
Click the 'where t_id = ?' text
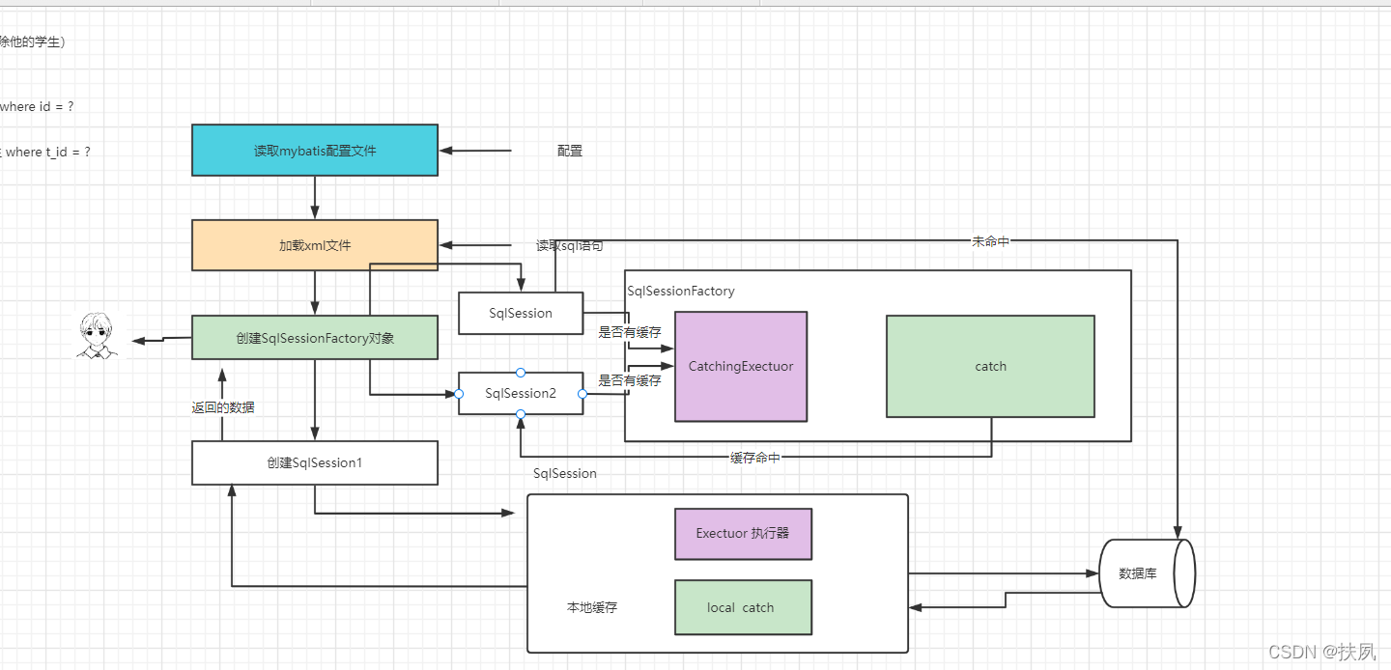[48, 152]
